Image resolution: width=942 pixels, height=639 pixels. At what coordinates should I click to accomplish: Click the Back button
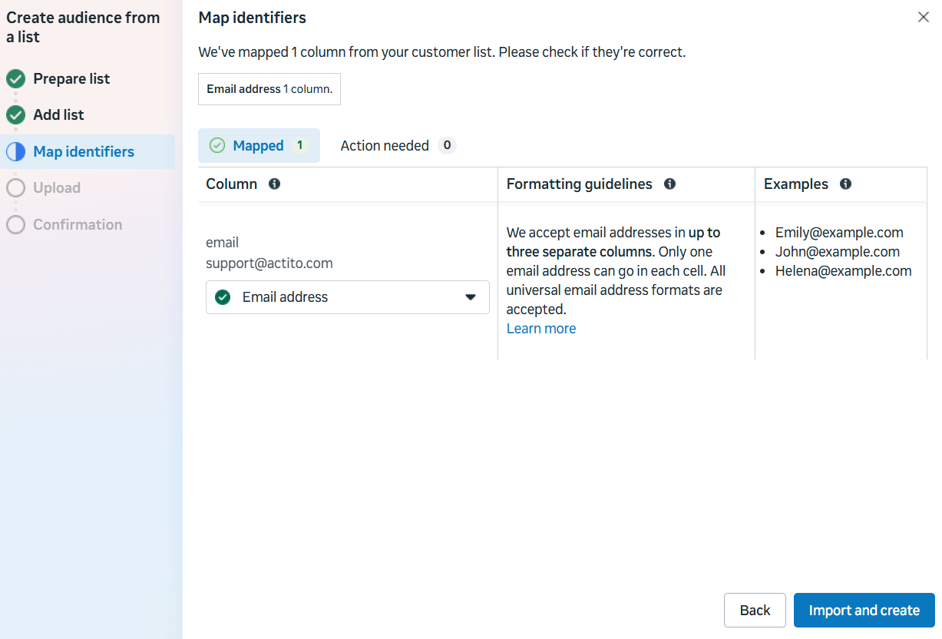755,610
